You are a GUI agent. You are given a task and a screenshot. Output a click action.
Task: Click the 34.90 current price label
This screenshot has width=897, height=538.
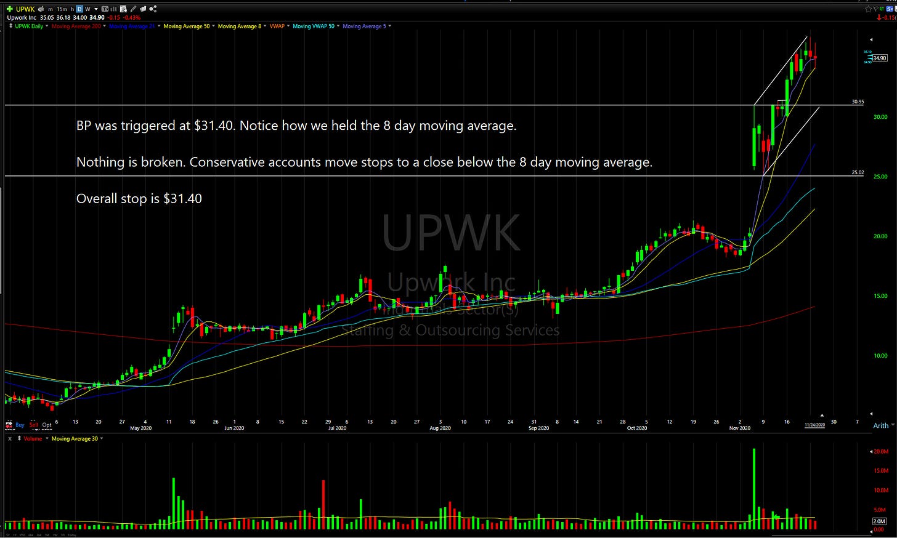pos(880,58)
